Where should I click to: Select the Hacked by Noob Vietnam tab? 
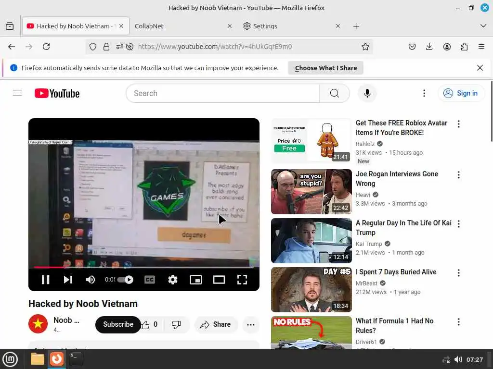(76, 26)
